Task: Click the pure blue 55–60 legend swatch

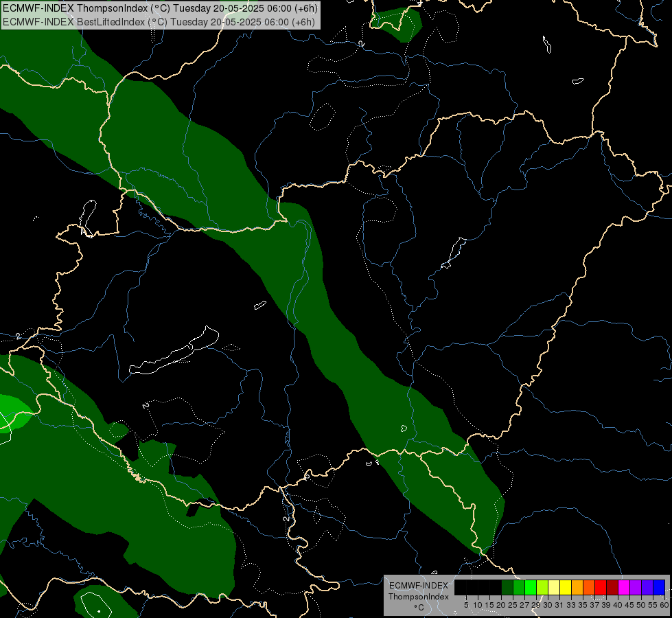Action: coord(659,587)
